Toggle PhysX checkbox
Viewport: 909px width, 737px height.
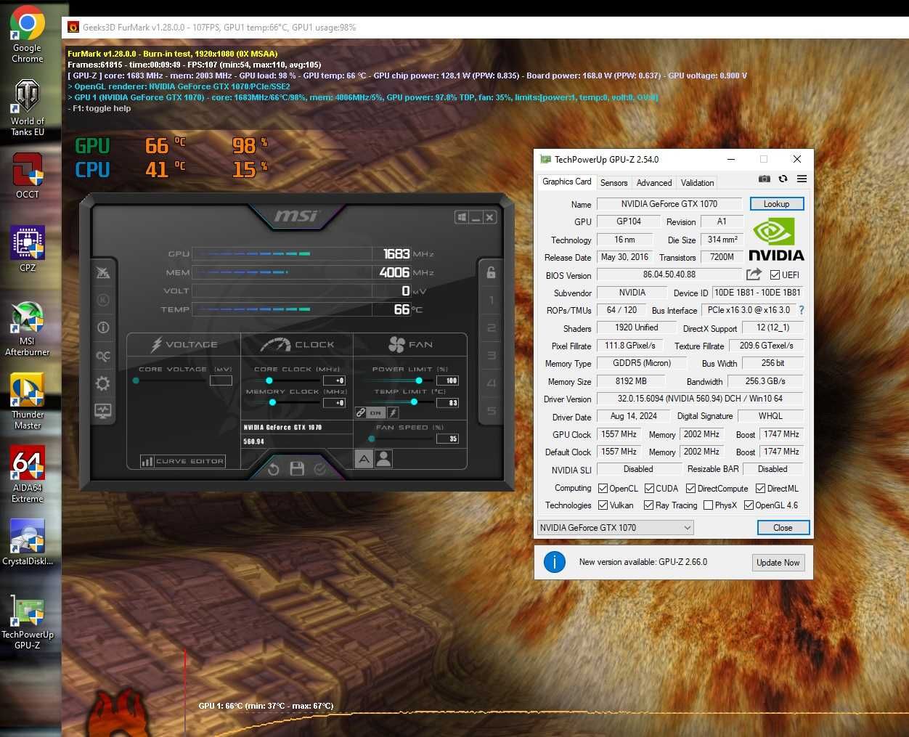pyautogui.click(x=709, y=505)
